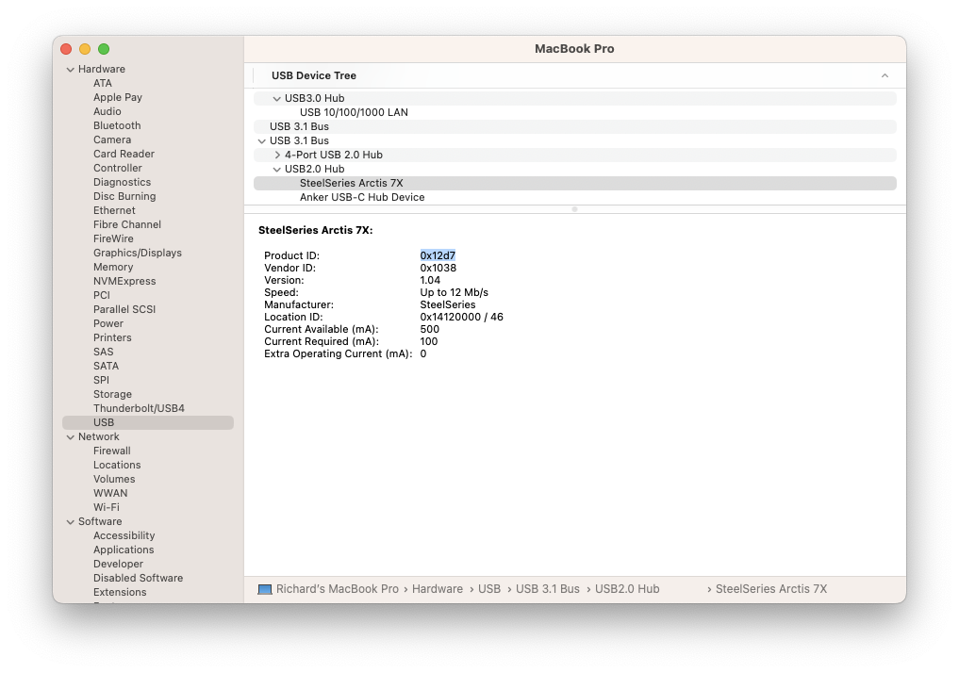Collapse the Hardware section chevron
This screenshot has width=959, height=673.
pos(71,70)
